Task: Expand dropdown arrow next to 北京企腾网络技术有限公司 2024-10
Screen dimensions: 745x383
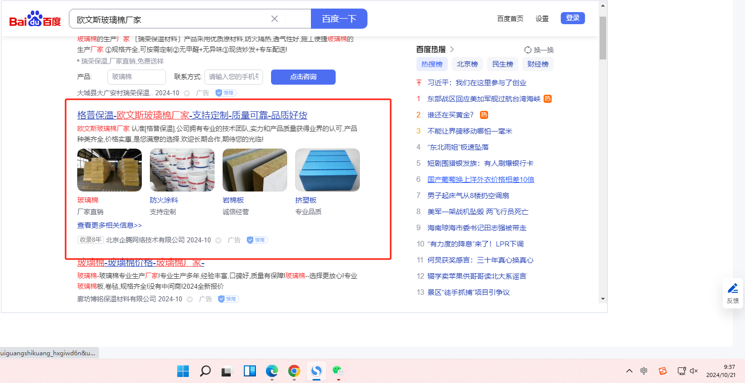Action: point(219,240)
